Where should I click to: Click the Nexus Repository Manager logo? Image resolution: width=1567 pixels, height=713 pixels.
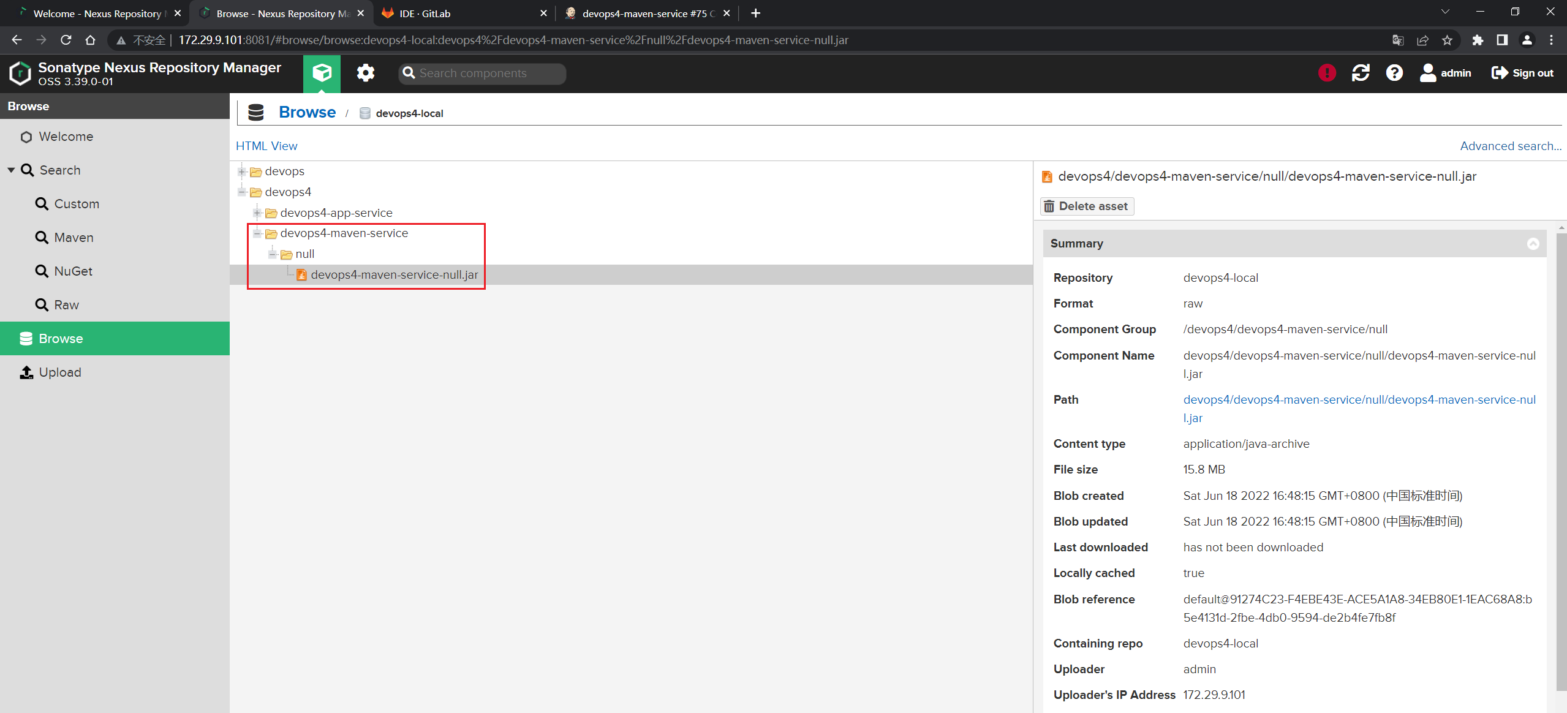point(20,74)
